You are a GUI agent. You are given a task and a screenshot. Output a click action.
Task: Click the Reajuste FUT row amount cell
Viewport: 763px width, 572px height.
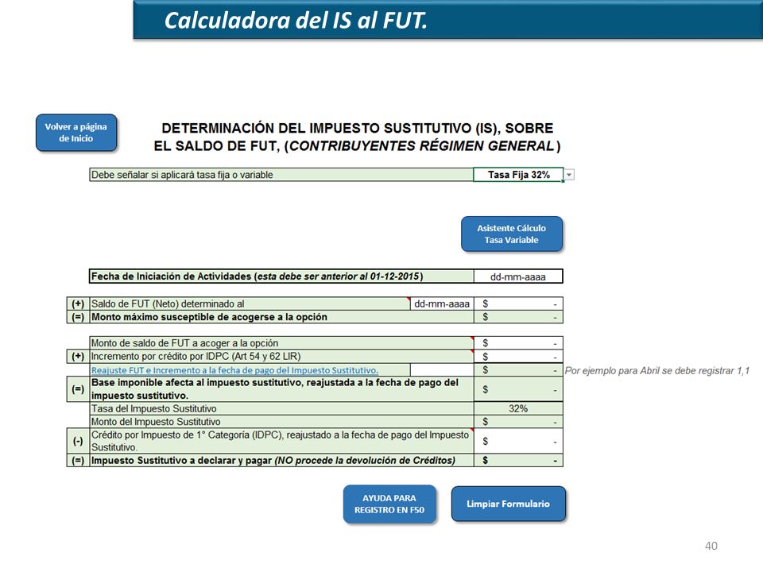click(x=518, y=370)
